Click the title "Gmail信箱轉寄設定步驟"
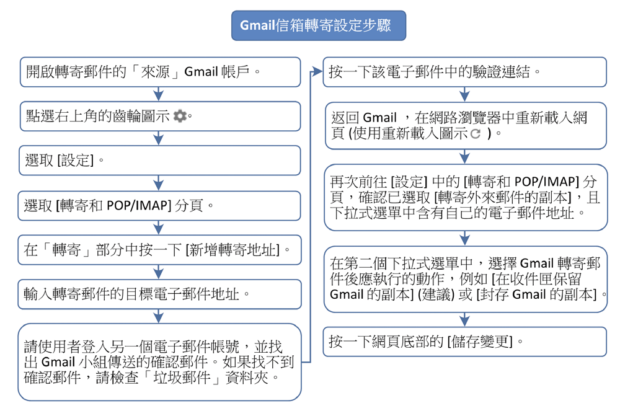Image resolution: width=620 pixels, height=416 pixels. [319, 25]
